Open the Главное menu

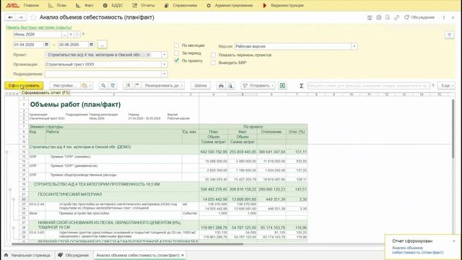pyautogui.click(x=31, y=5)
